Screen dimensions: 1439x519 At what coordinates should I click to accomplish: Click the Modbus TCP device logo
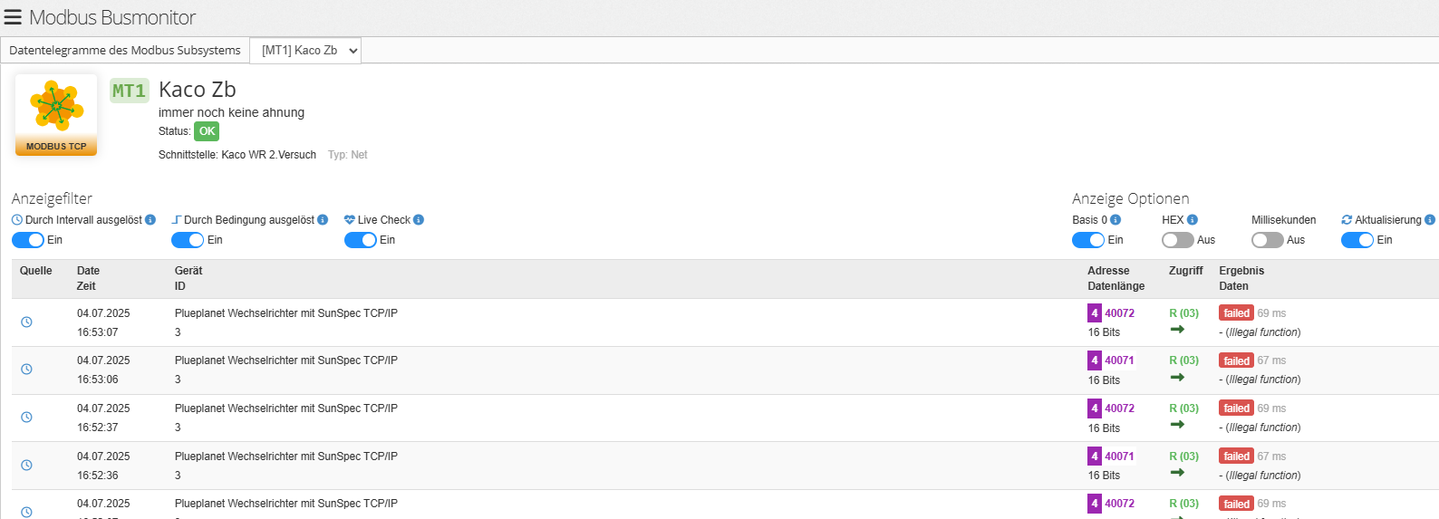click(56, 115)
